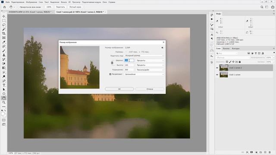
Task: Click OK in Image Size dialog
Action: (119, 89)
